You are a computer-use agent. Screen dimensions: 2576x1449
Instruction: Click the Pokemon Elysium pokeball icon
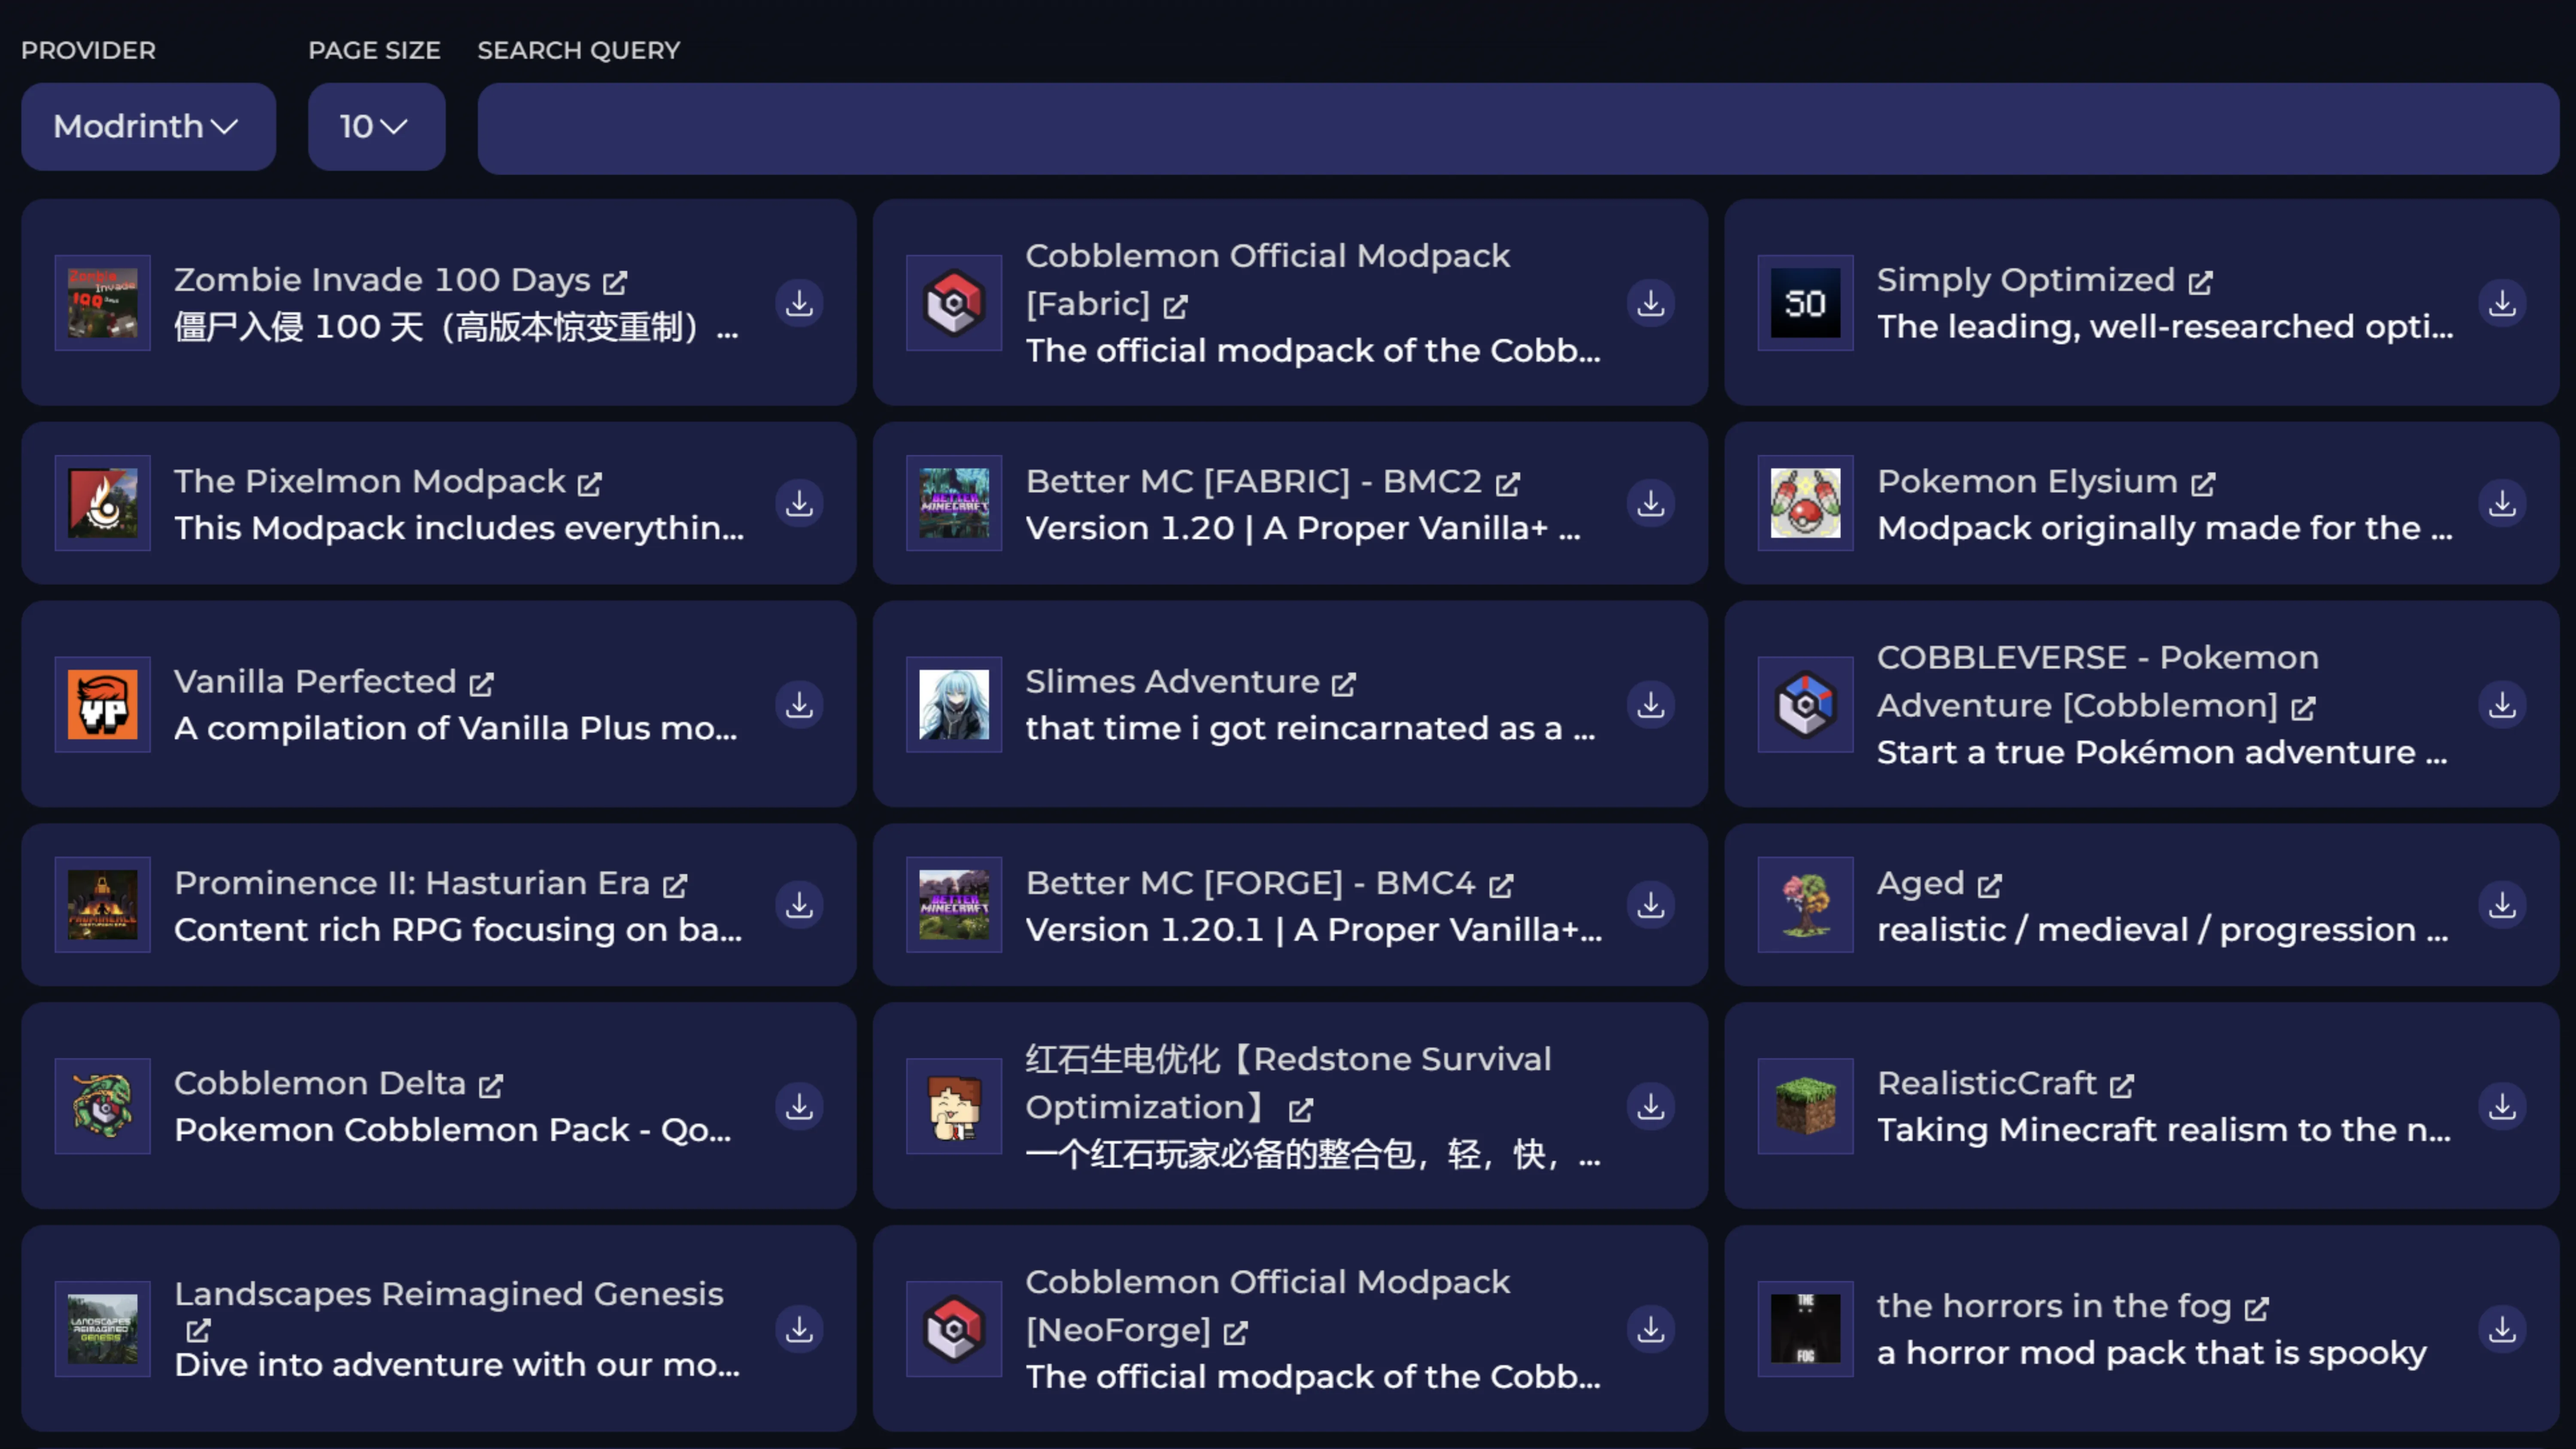1805,504
